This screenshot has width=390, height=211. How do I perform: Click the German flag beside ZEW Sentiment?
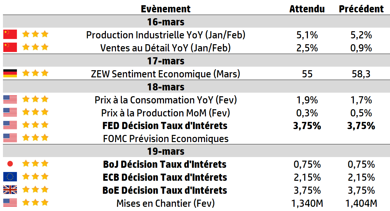pos(10,73)
